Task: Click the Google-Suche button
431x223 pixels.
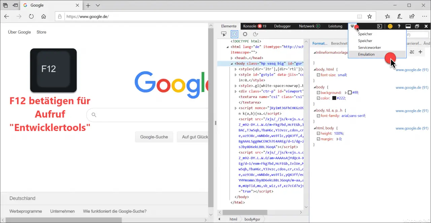Action: pyautogui.click(x=154, y=137)
